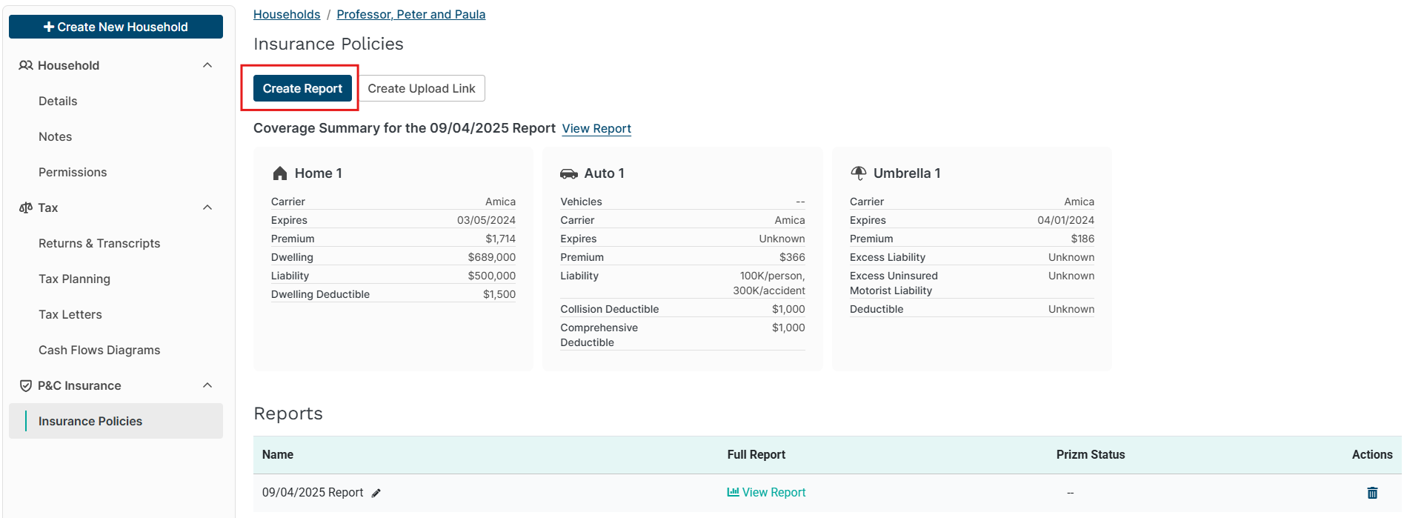Click the Home 1 house icon
Image resolution: width=1407 pixels, height=518 pixels.
click(x=279, y=173)
